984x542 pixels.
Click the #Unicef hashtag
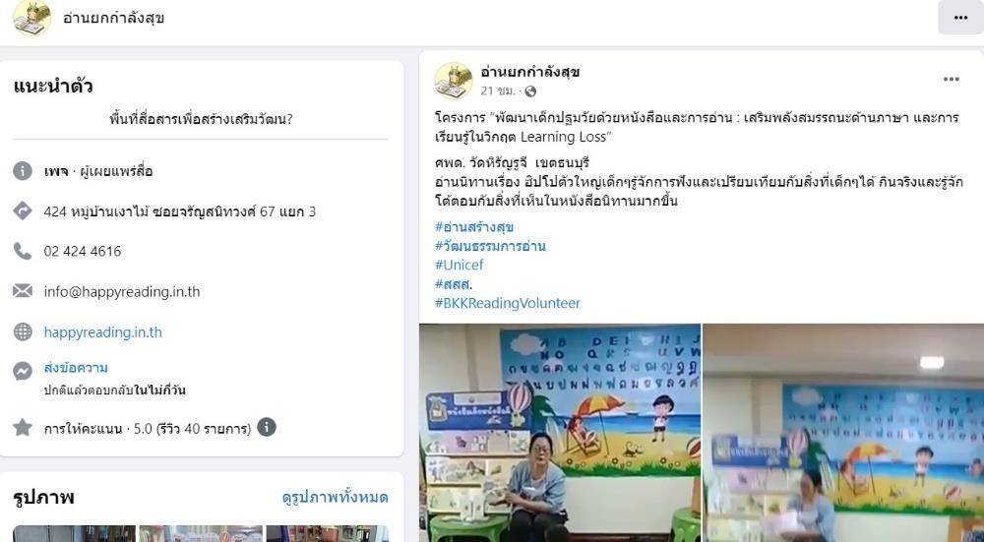click(460, 265)
